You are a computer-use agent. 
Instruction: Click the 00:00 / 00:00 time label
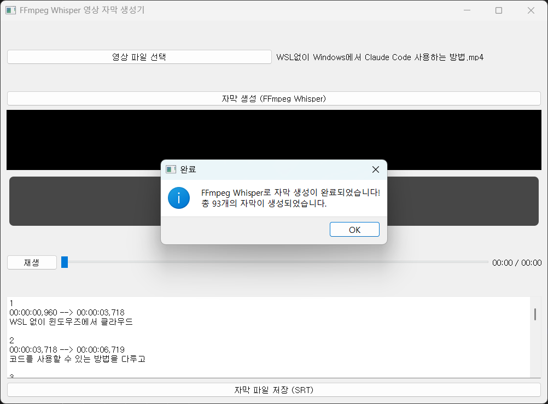tap(516, 263)
